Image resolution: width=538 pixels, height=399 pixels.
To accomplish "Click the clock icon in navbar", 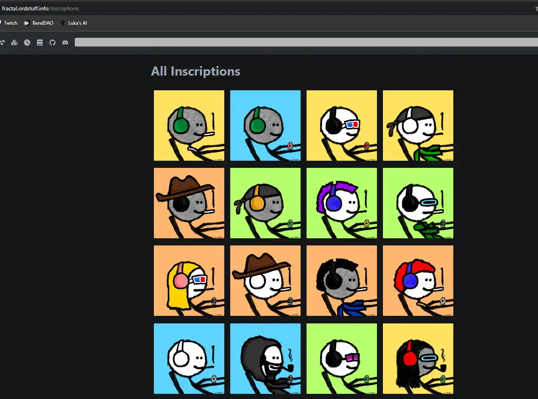I will (x=27, y=43).
